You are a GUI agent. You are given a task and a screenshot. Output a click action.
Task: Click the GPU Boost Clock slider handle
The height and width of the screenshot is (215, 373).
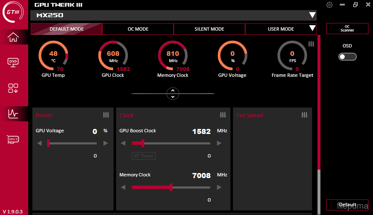pos(143,143)
